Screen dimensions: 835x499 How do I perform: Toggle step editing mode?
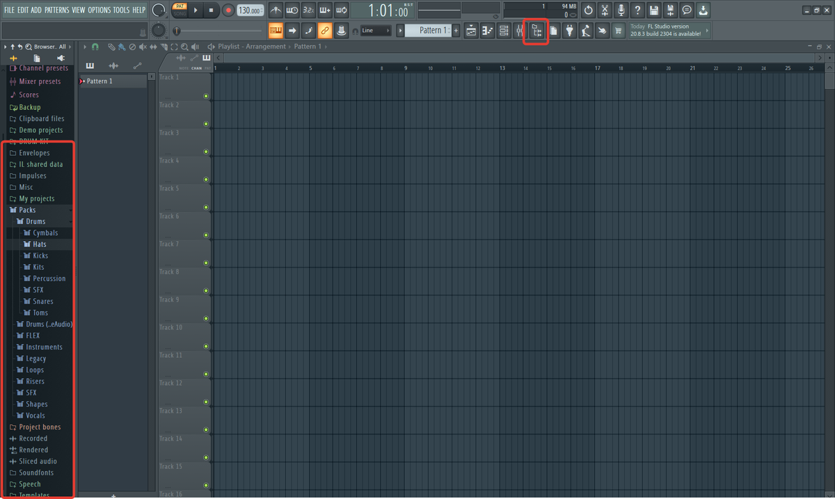(309, 31)
